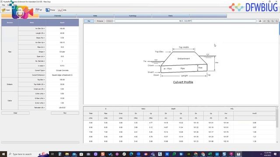Click the rightmost icon in plot toolbar
Image resolution: width=280 pixels, height=157 pixels.
(x=276, y=21)
